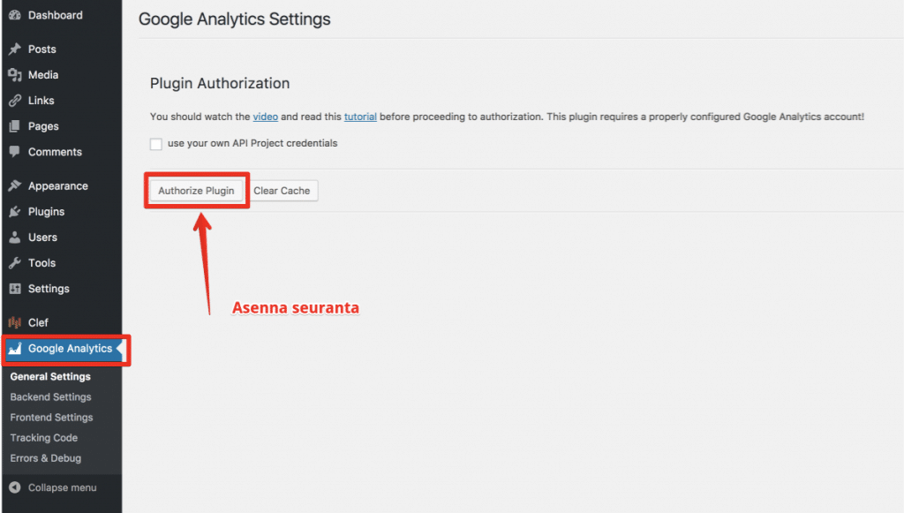Click the Appearance paintbrush icon
Image resolution: width=904 pixels, height=513 pixels.
[x=15, y=185]
